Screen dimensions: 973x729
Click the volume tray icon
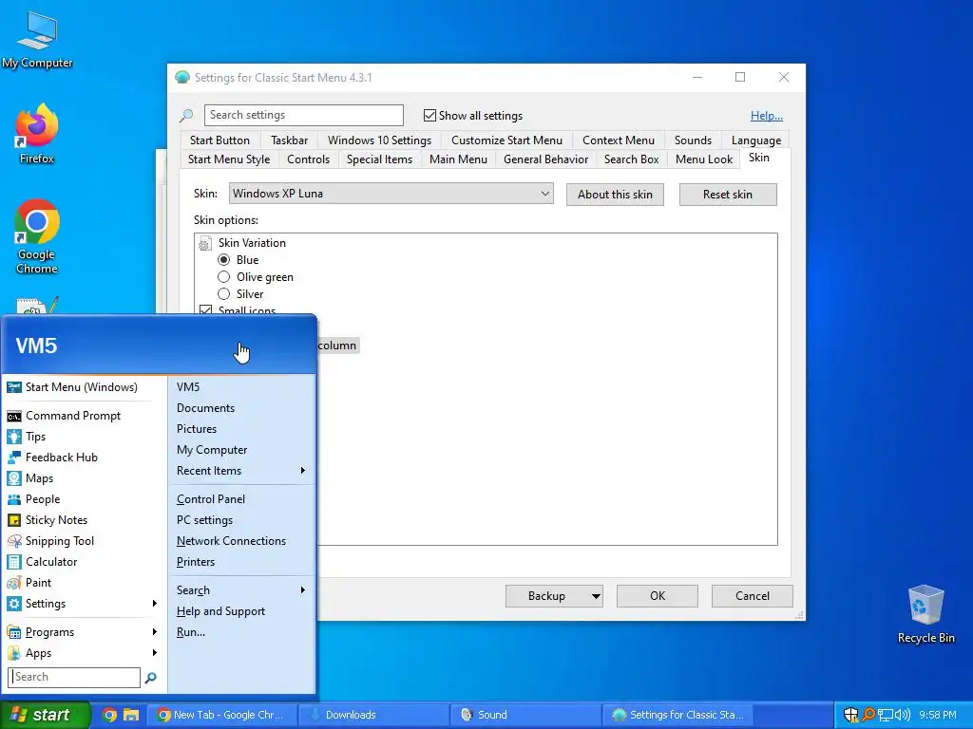tap(903, 715)
